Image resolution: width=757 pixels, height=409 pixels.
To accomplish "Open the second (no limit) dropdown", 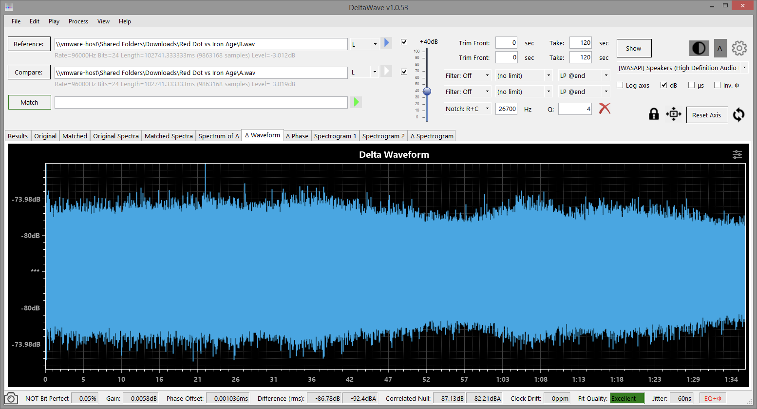I will tap(524, 92).
